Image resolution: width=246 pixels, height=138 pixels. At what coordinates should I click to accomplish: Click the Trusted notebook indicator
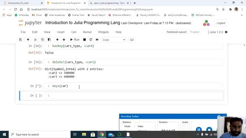194,32
